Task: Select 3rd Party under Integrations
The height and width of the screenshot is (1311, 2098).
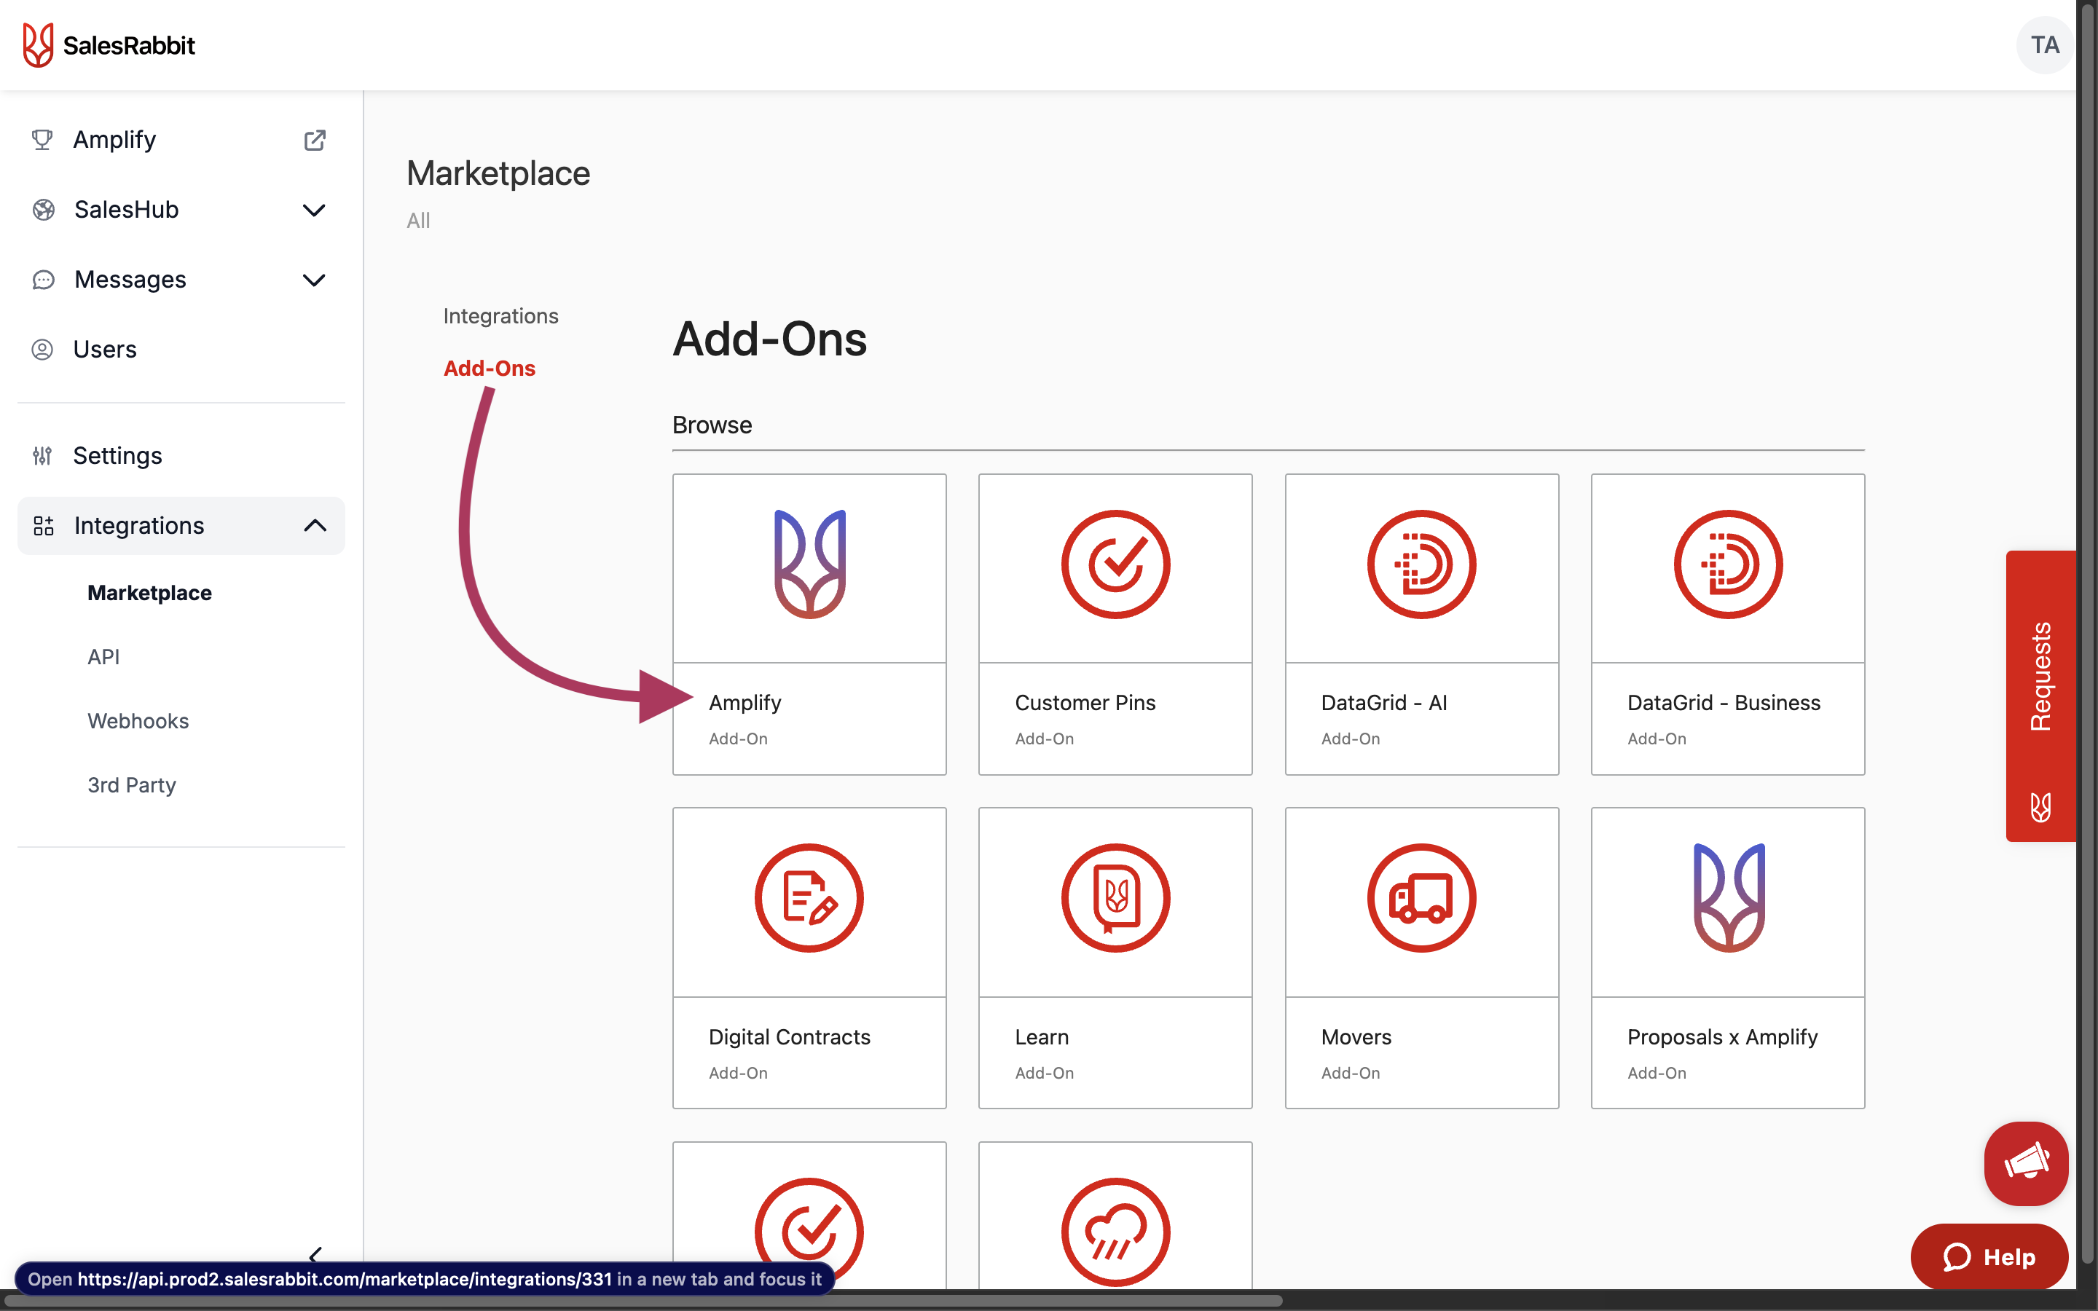Action: point(132,786)
